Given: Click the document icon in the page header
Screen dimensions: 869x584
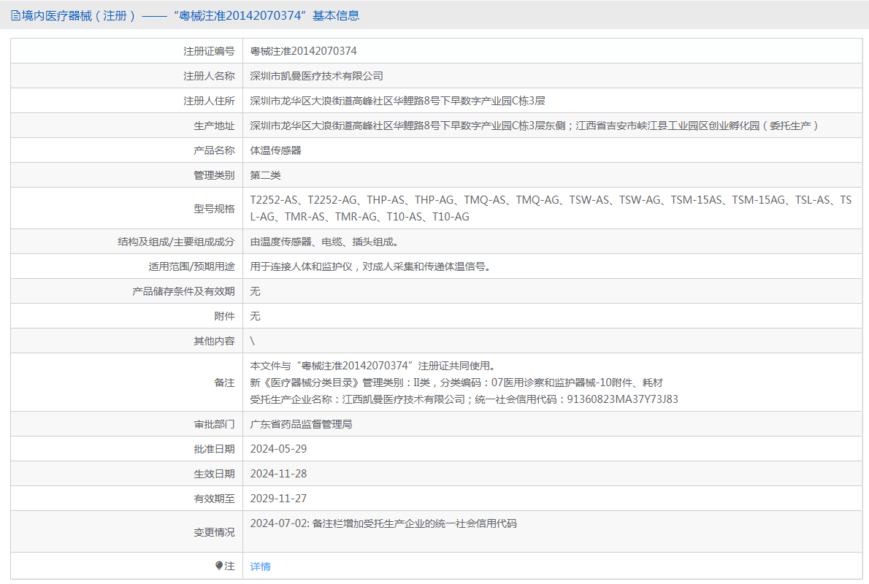Looking at the screenshot, I should point(15,15).
